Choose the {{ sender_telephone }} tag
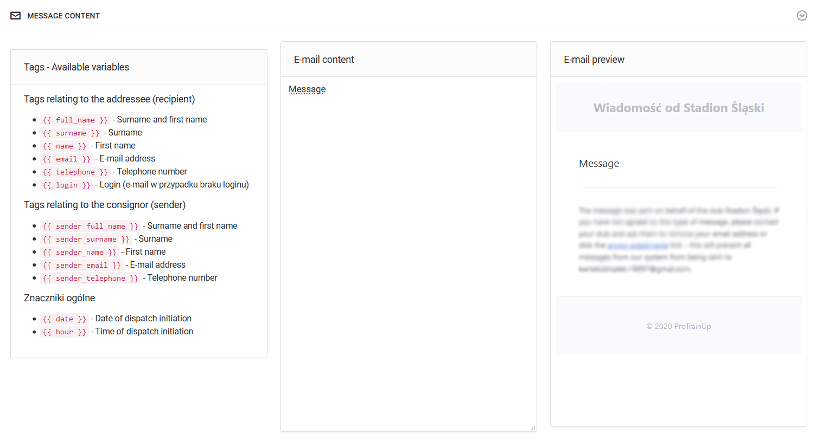Viewport: 817px width, 446px height. 91,279
